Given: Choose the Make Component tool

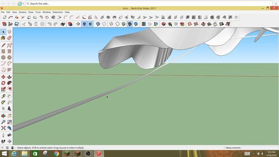Looking at the screenshot, I should [10, 32].
